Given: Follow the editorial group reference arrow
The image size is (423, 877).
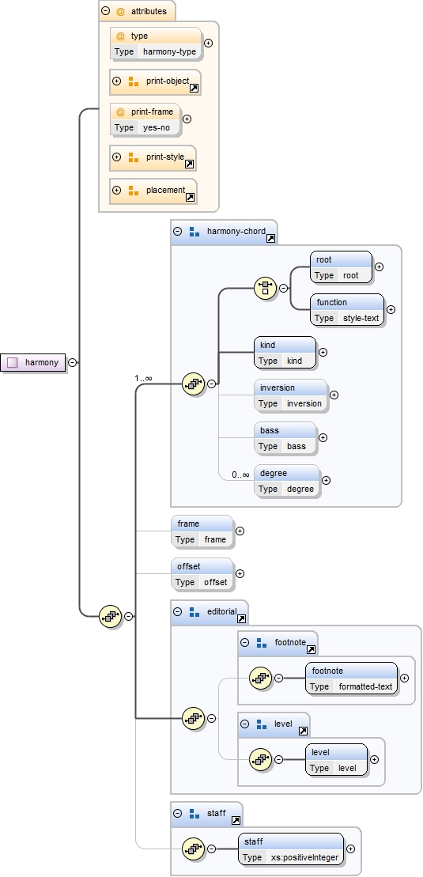Looking at the screenshot, I should tap(241, 618).
